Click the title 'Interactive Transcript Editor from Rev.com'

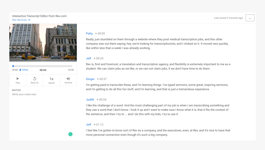click(x=39, y=16)
